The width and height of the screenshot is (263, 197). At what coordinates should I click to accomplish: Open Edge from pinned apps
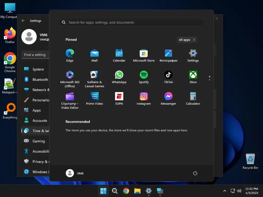click(x=70, y=56)
